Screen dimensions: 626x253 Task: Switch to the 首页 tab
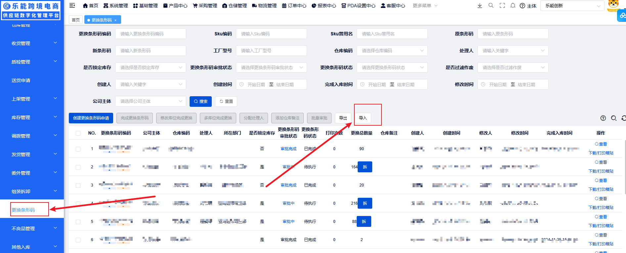tap(76, 20)
